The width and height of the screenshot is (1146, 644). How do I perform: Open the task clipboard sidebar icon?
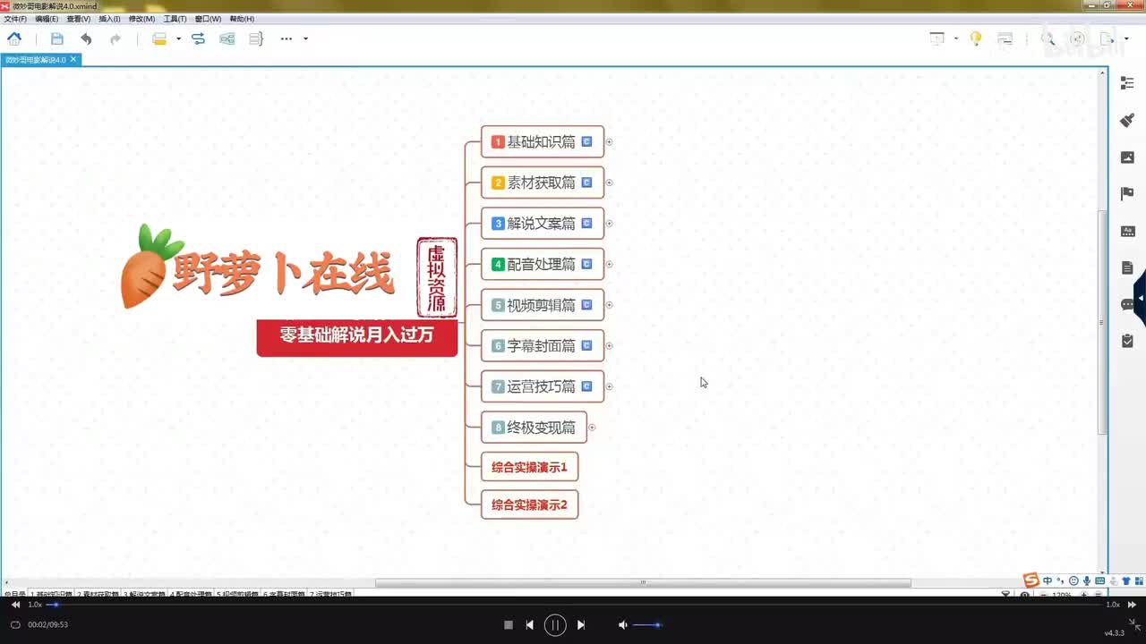[x=1127, y=341]
